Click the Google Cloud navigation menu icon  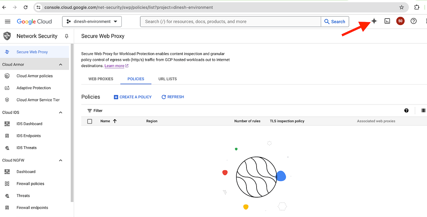click(x=8, y=21)
